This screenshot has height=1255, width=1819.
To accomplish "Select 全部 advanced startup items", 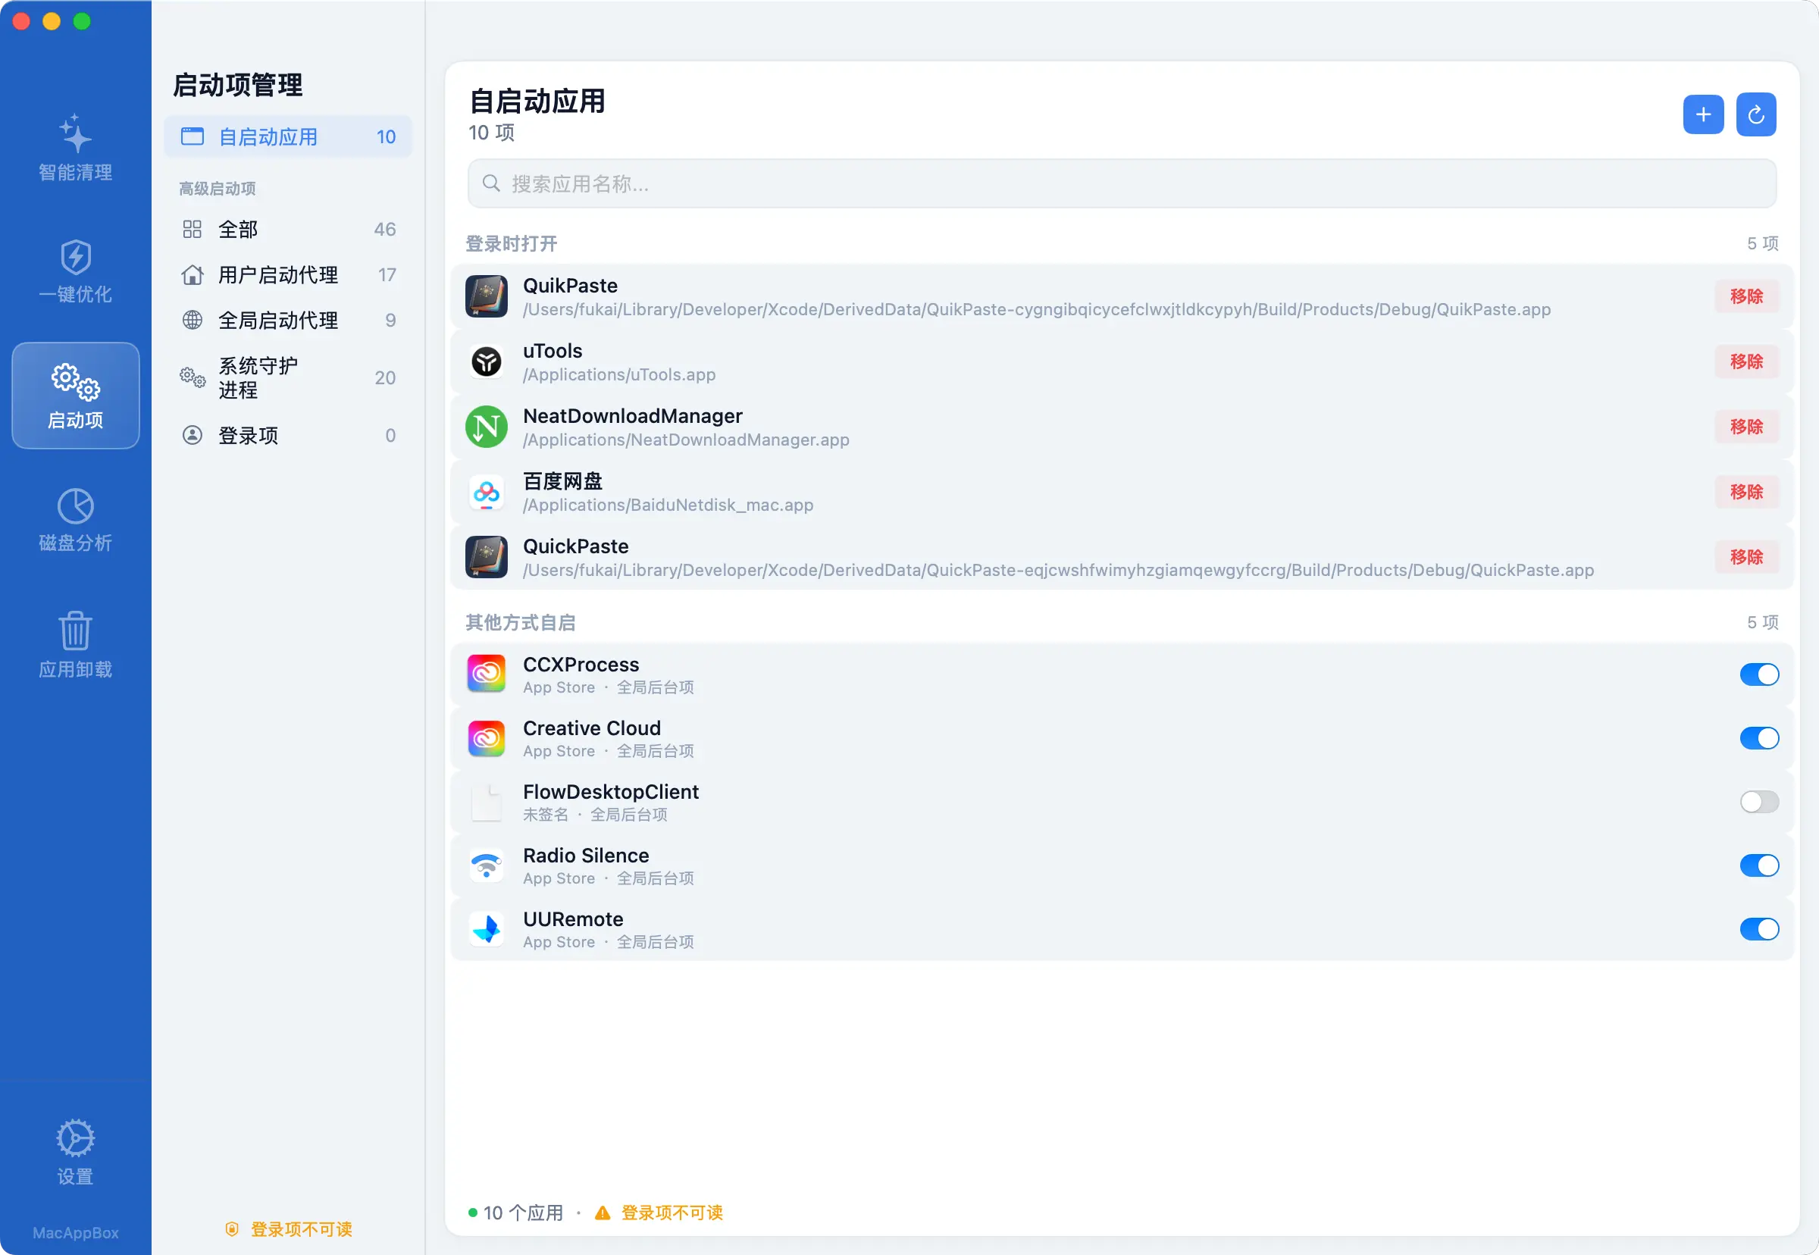I will (288, 229).
